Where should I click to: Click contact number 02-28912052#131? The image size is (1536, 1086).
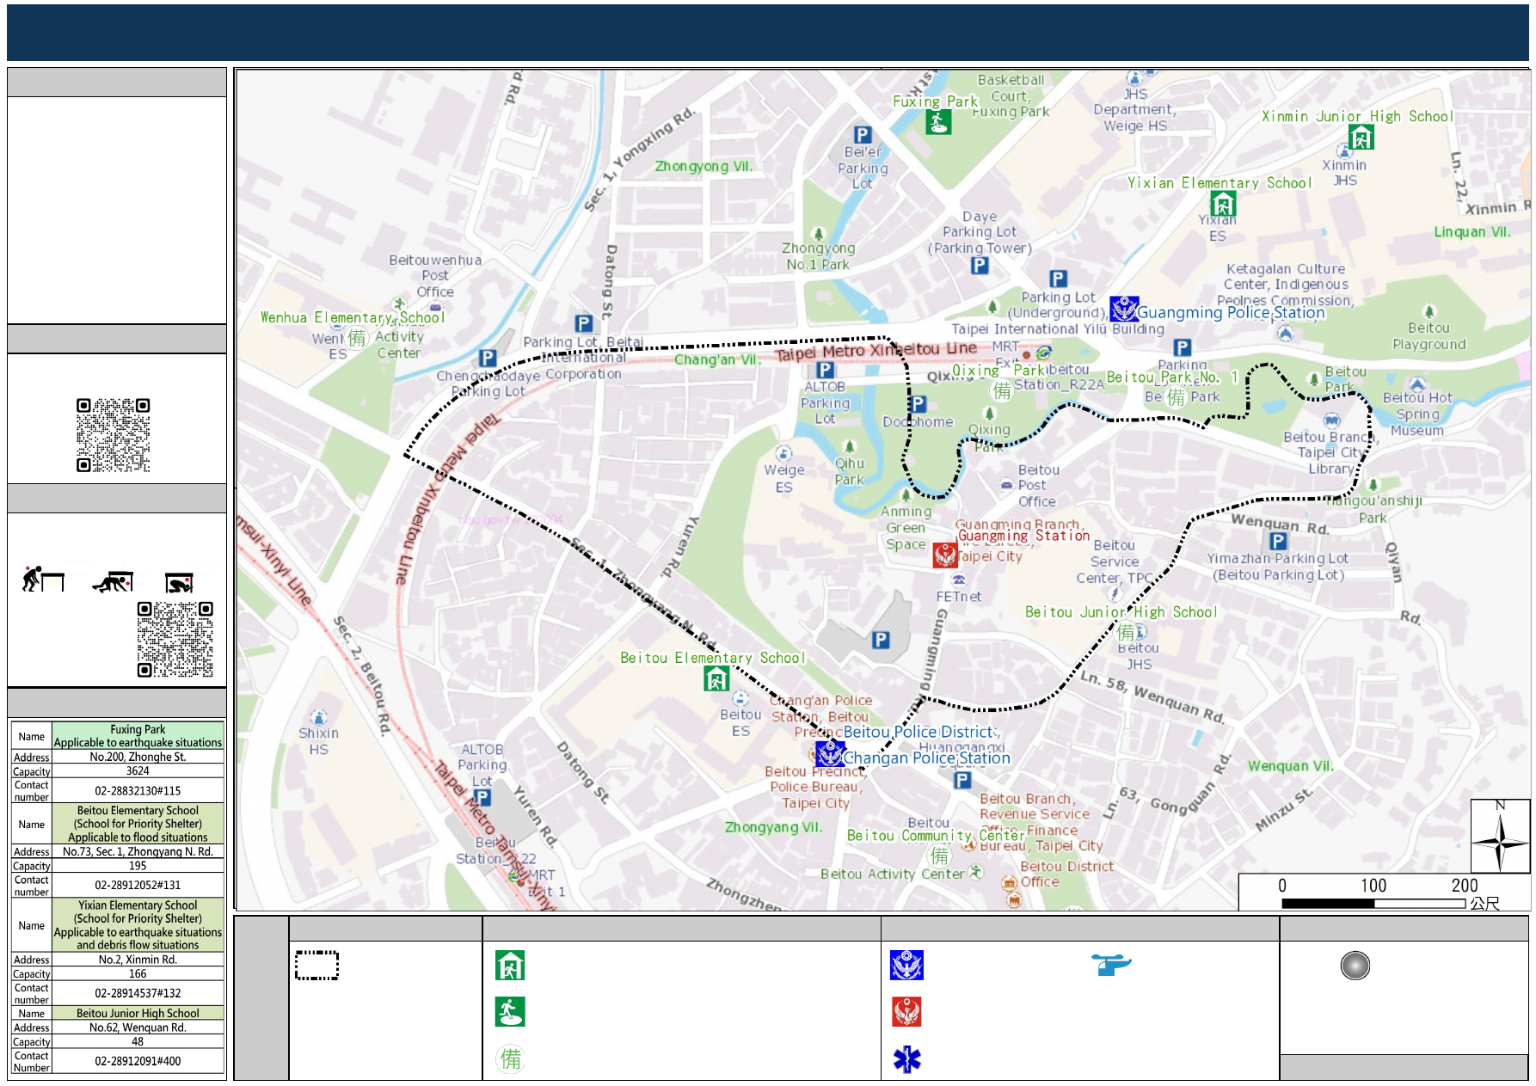click(x=138, y=885)
